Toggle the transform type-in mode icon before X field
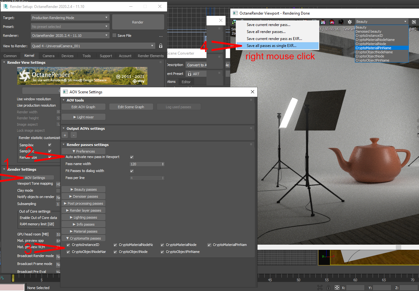Screen dimensions: 419x291 tap(337, 288)
